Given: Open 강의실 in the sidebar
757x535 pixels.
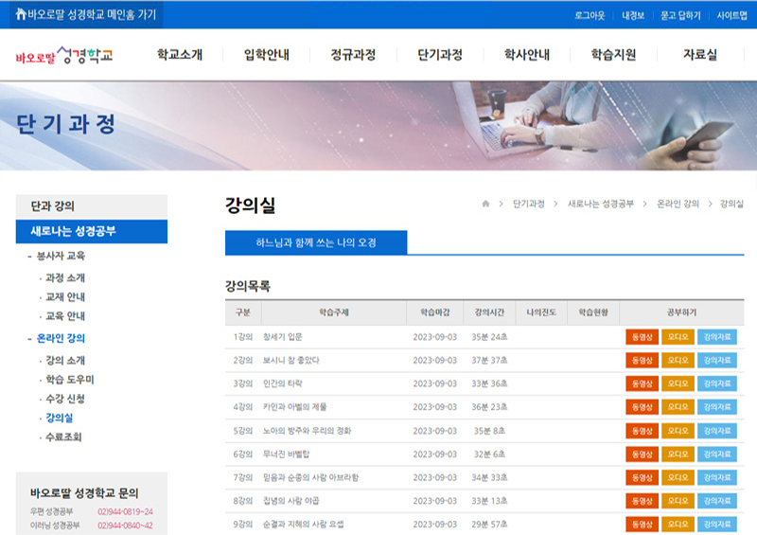Looking at the screenshot, I should [59, 418].
